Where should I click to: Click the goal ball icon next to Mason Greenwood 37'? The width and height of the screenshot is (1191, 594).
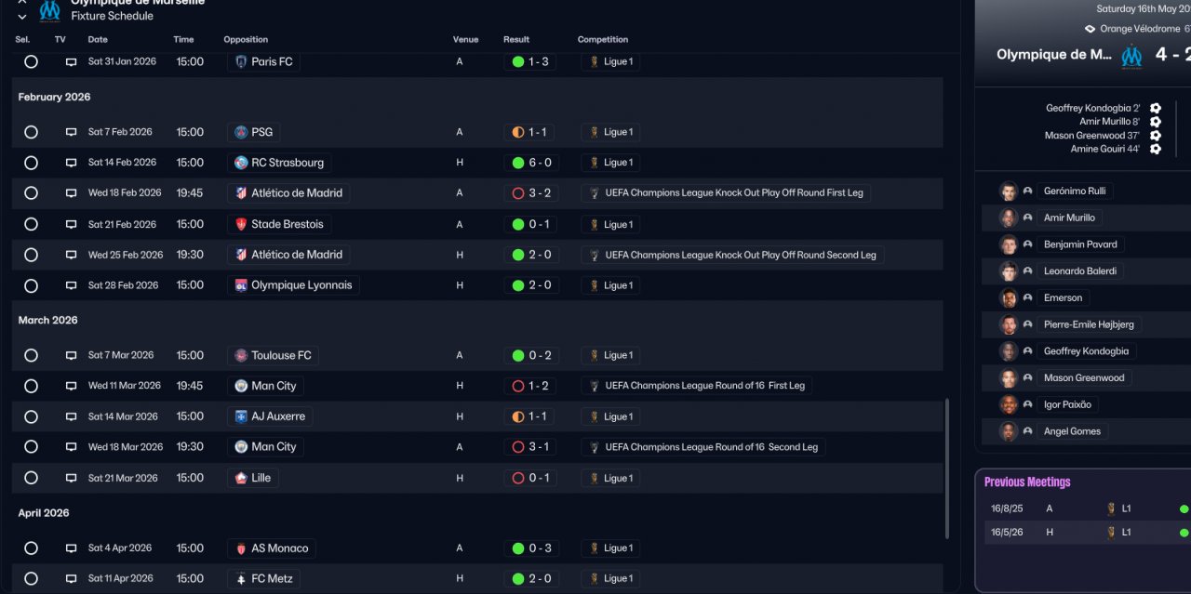pyautogui.click(x=1156, y=135)
